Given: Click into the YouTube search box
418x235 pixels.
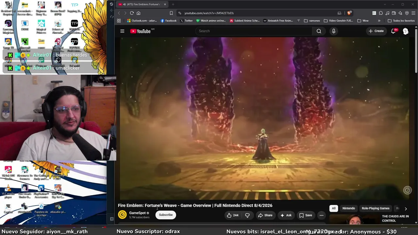Looking at the screenshot, I should 253,31.
